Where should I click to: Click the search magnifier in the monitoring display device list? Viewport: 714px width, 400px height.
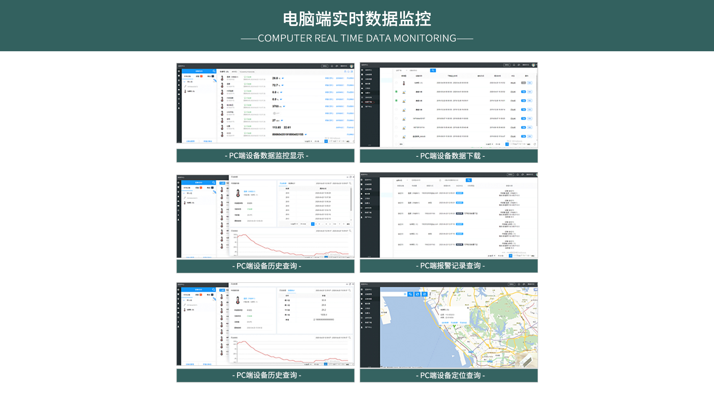(214, 71)
